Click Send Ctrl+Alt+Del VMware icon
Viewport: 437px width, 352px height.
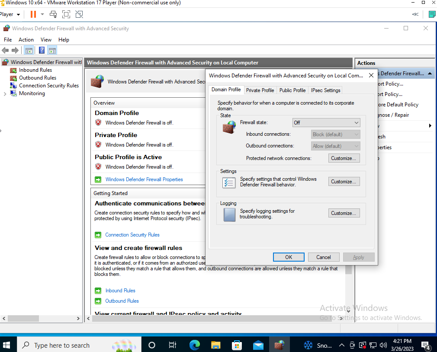coord(53,14)
